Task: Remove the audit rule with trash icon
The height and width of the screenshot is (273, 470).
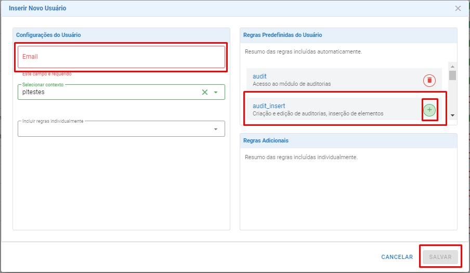Action: pyautogui.click(x=429, y=80)
